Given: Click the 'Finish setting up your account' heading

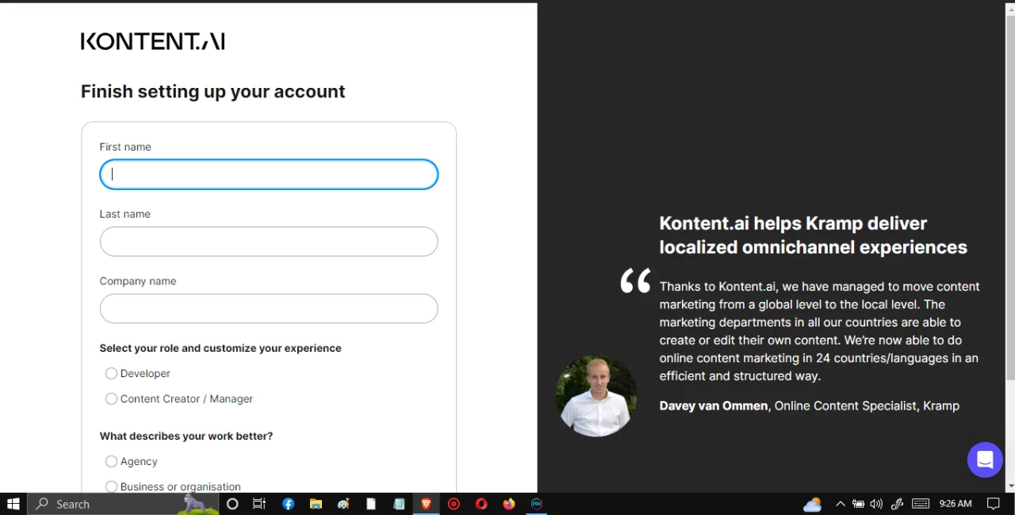Looking at the screenshot, I should [213, 91].
